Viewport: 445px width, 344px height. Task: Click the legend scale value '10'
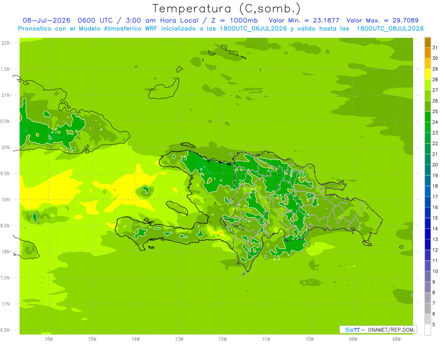[435, 271]
